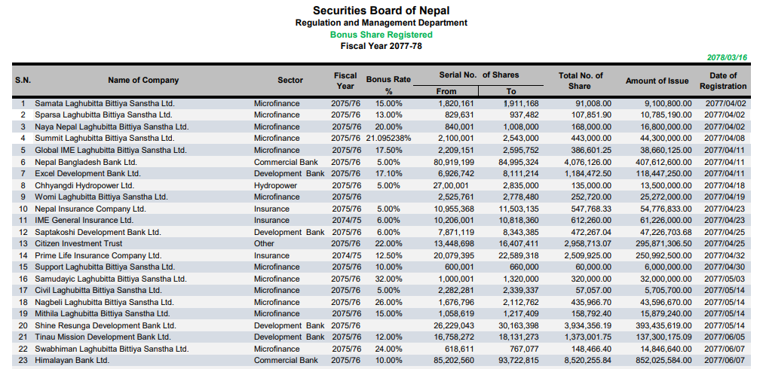Click the 'Amount of Issue' column header

coord(657,81)
